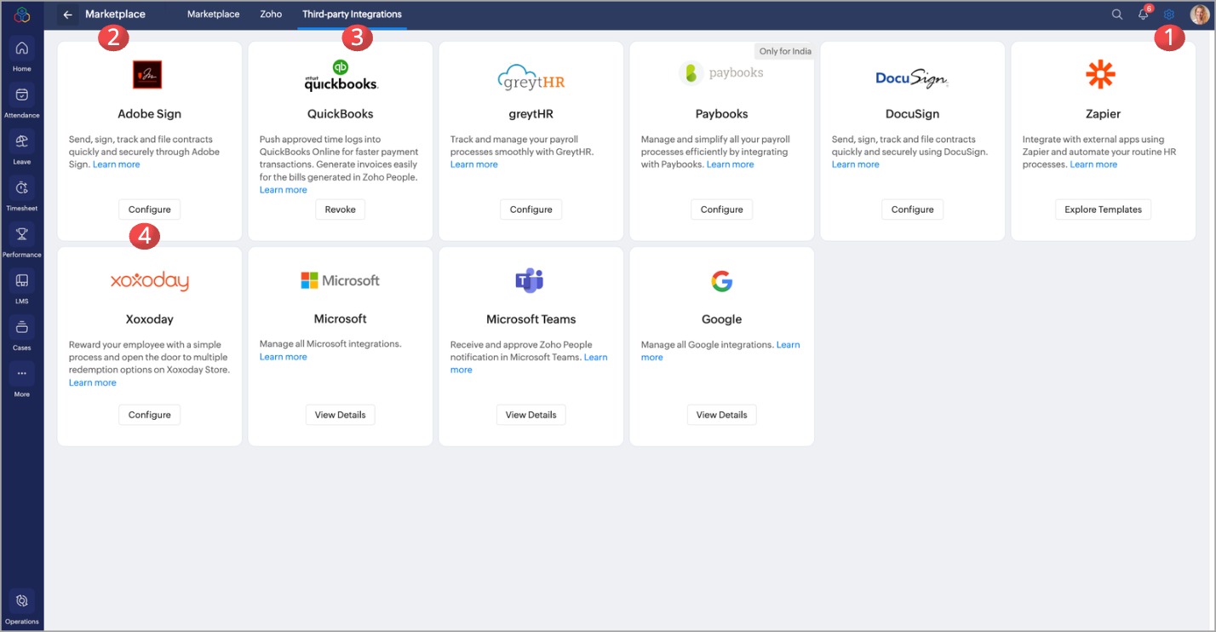Click the back arrow beside Marketplace
1216x632 pixels.
coord(68,14)
